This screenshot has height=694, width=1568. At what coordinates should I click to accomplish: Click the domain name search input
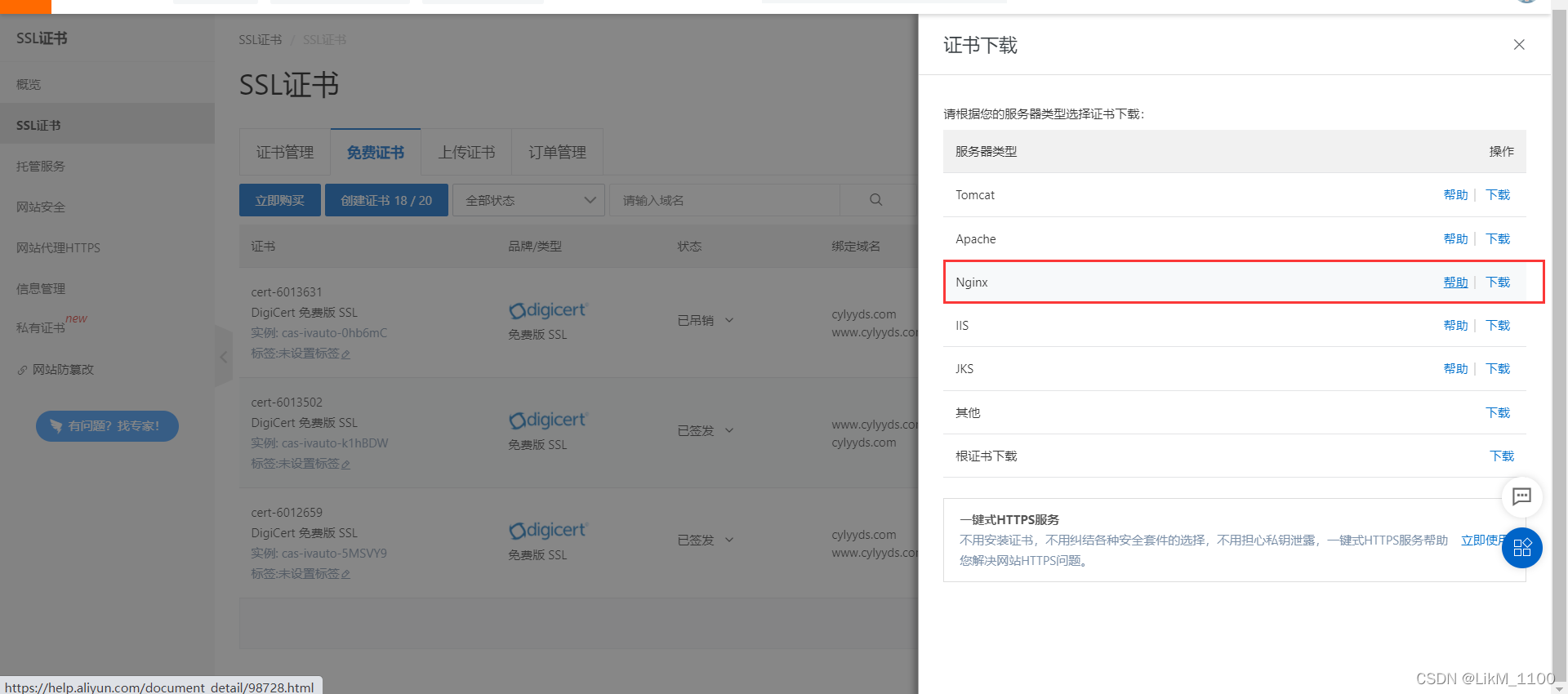click(x=724, y=200)
